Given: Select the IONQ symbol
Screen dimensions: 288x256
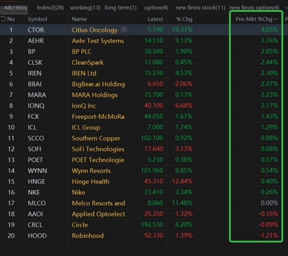Looking at the screenshot, I should click(x=36, y=106).
